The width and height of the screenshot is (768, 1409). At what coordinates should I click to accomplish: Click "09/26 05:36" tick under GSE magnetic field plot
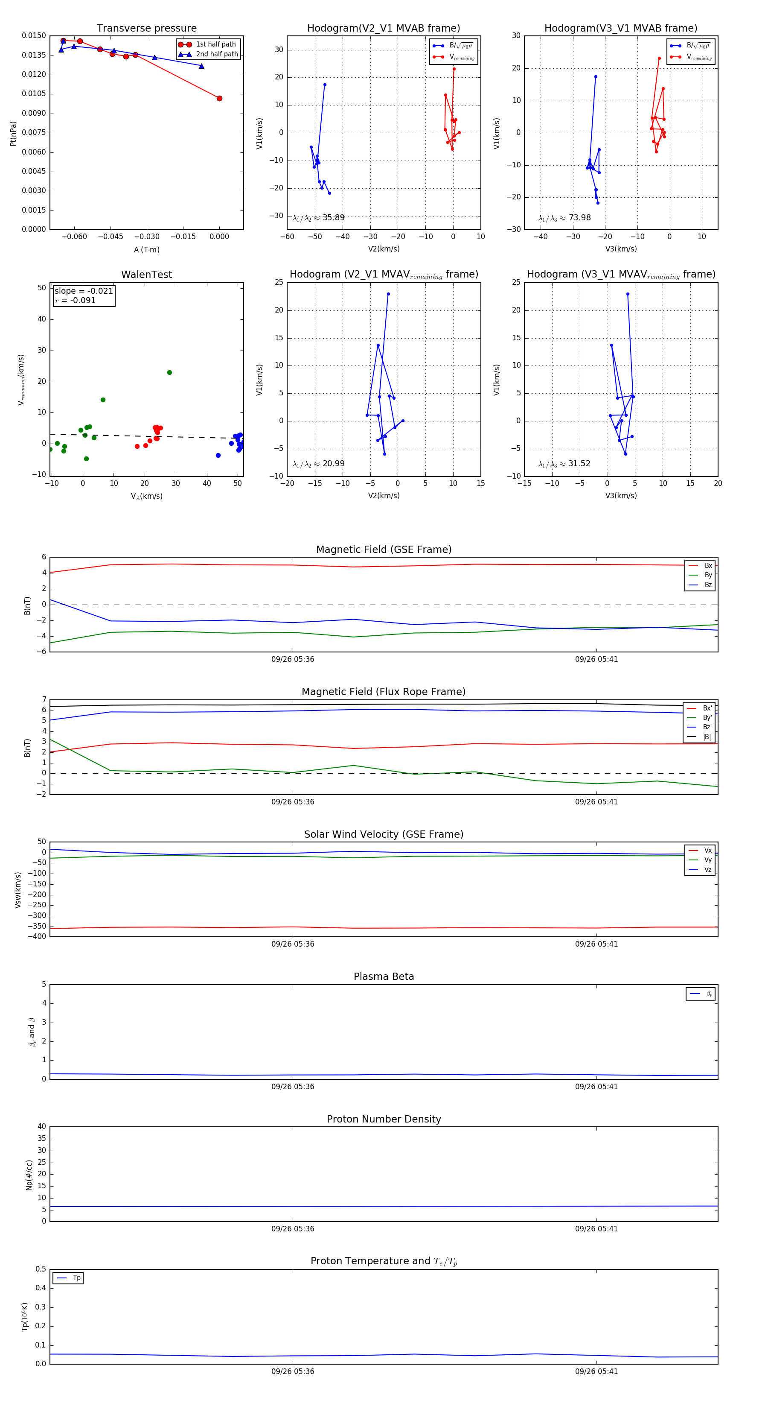[292, 660]
